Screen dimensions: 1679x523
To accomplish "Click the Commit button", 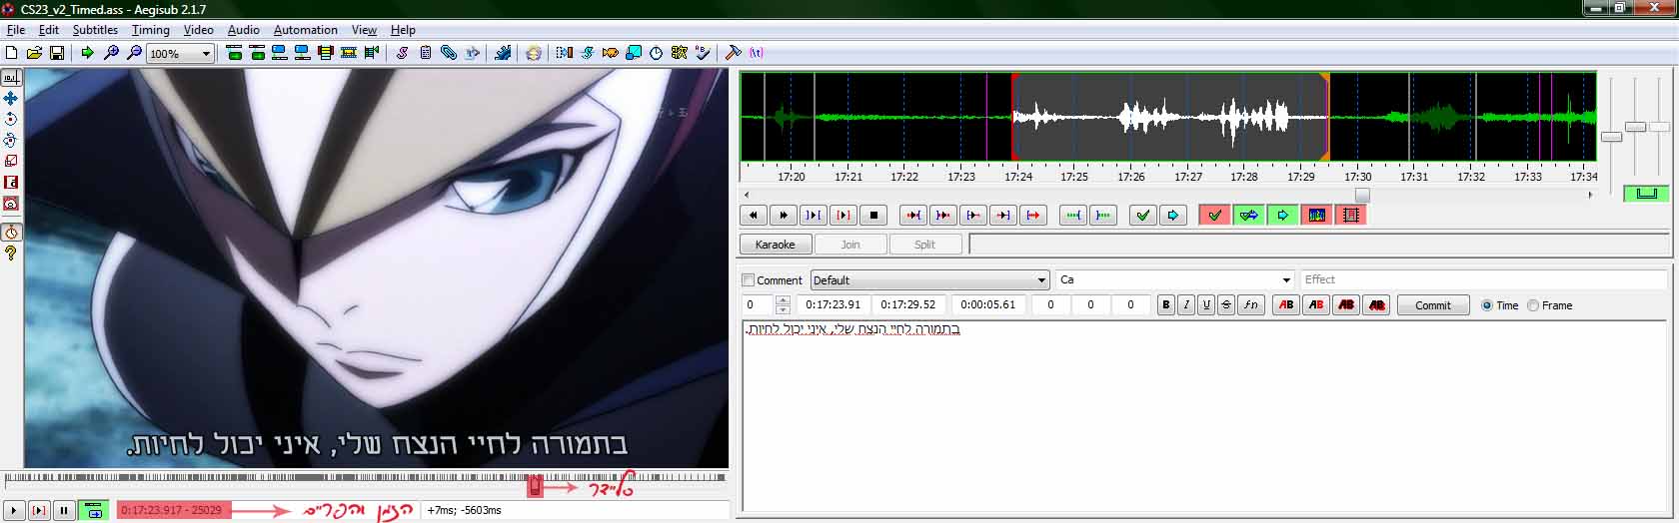I will (x=1433, y=305).
